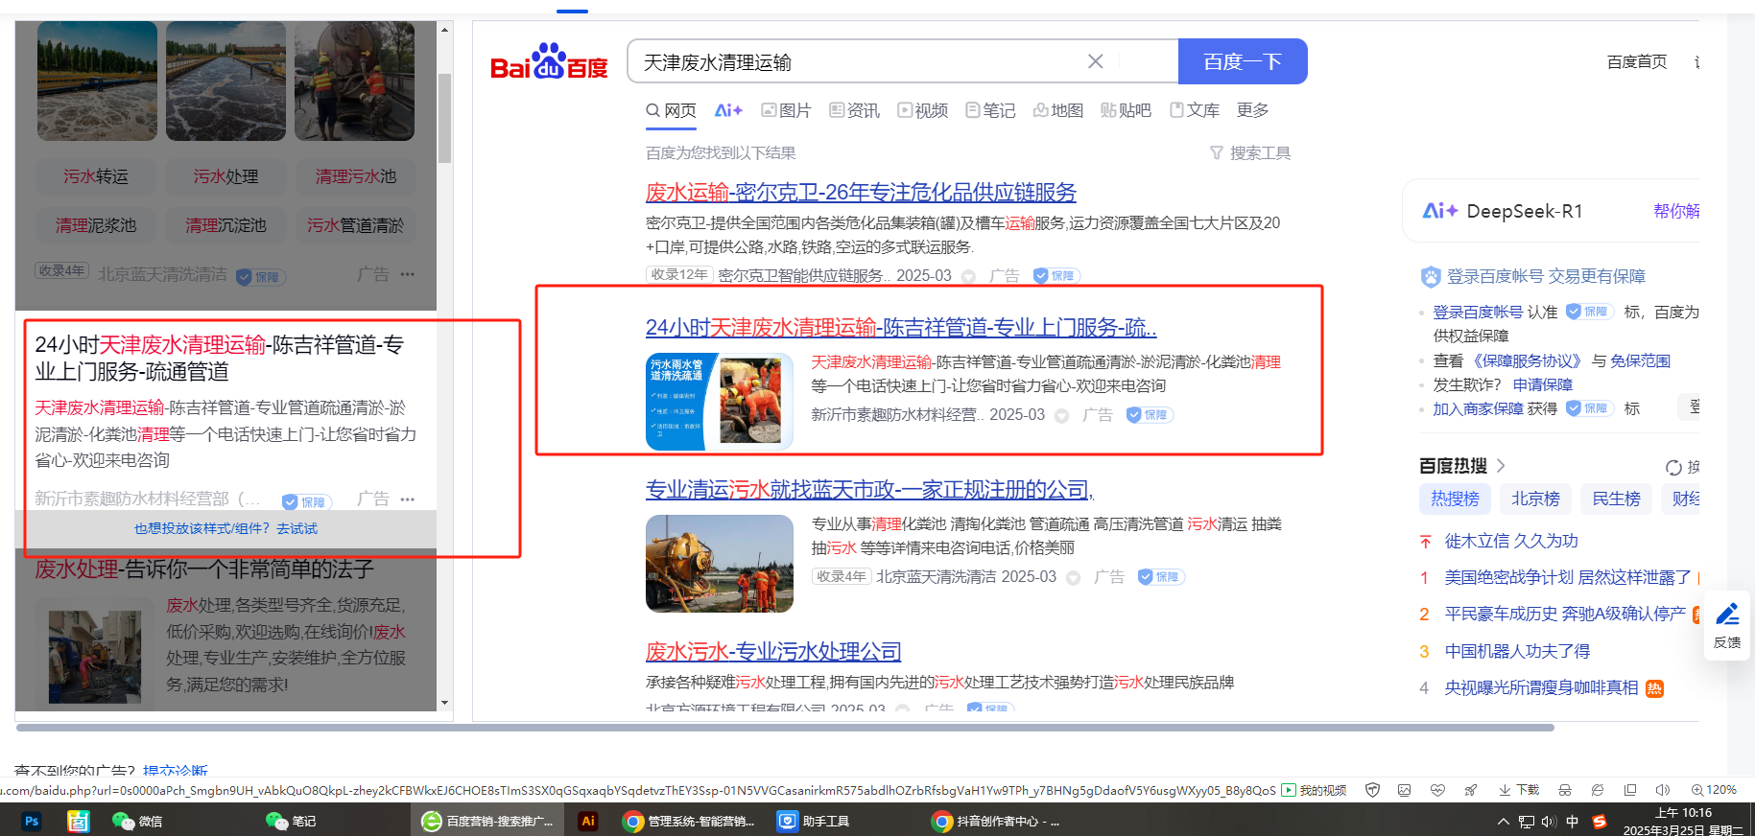
Task: Expand the more categories menu
Action: pos(1252,110)
